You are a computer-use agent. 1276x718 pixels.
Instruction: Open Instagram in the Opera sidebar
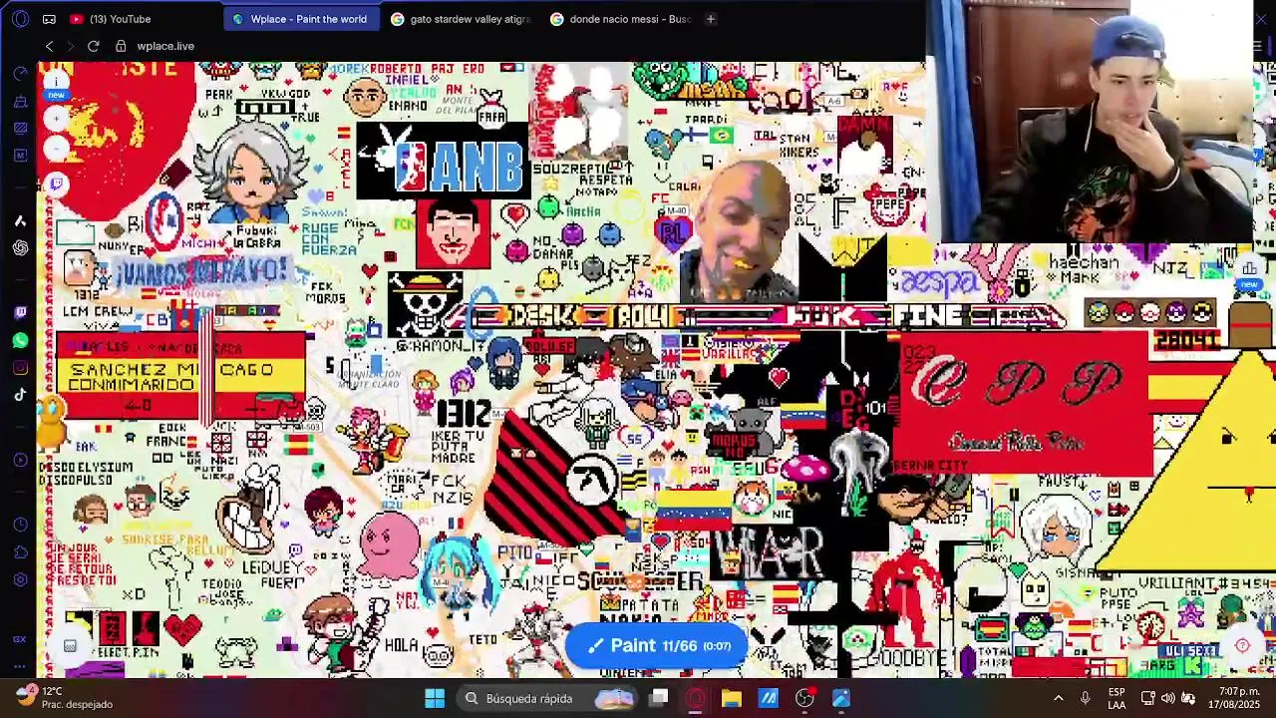pyautogui.click(x=20, y=368)
